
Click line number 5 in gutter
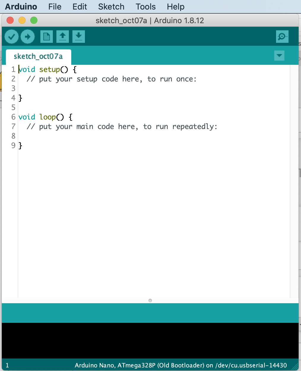[13, 107]
